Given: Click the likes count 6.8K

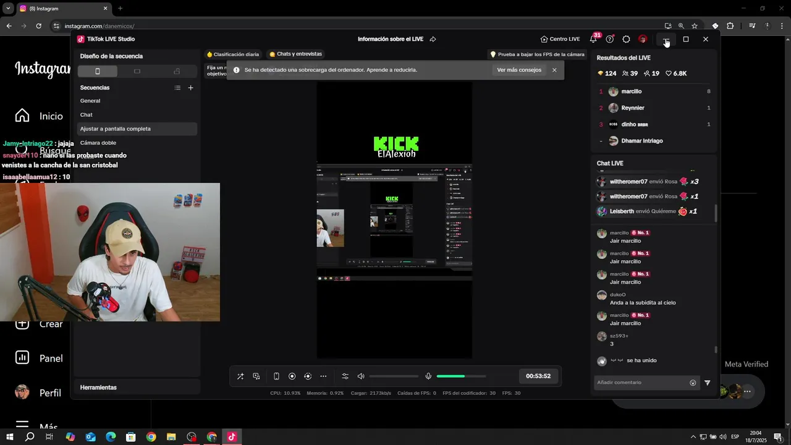Looking at the screenshot, I should click(x=676, y=74).
